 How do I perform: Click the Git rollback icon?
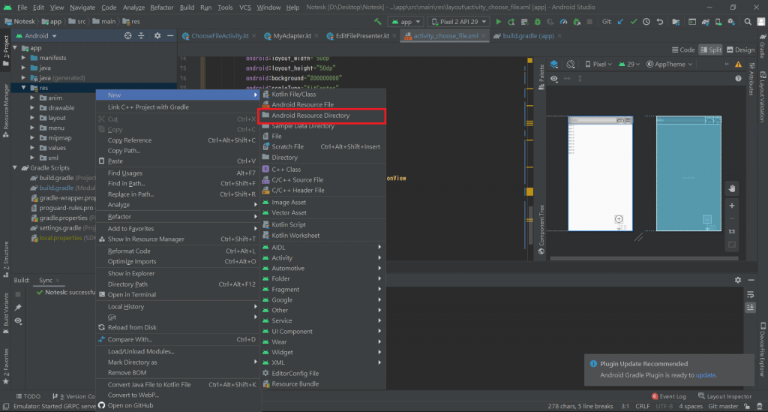click(x=660, y=22)
